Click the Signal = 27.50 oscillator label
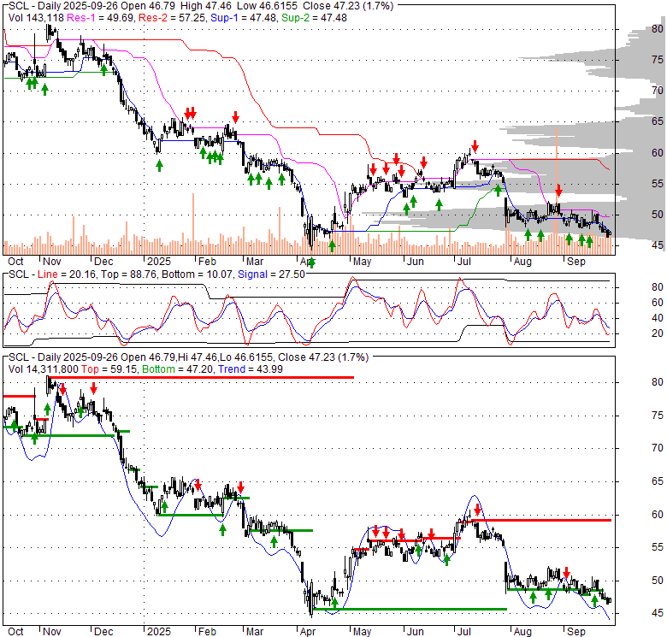Image resolution: width=667 pixels, height=637 pixels. [271, 274]
